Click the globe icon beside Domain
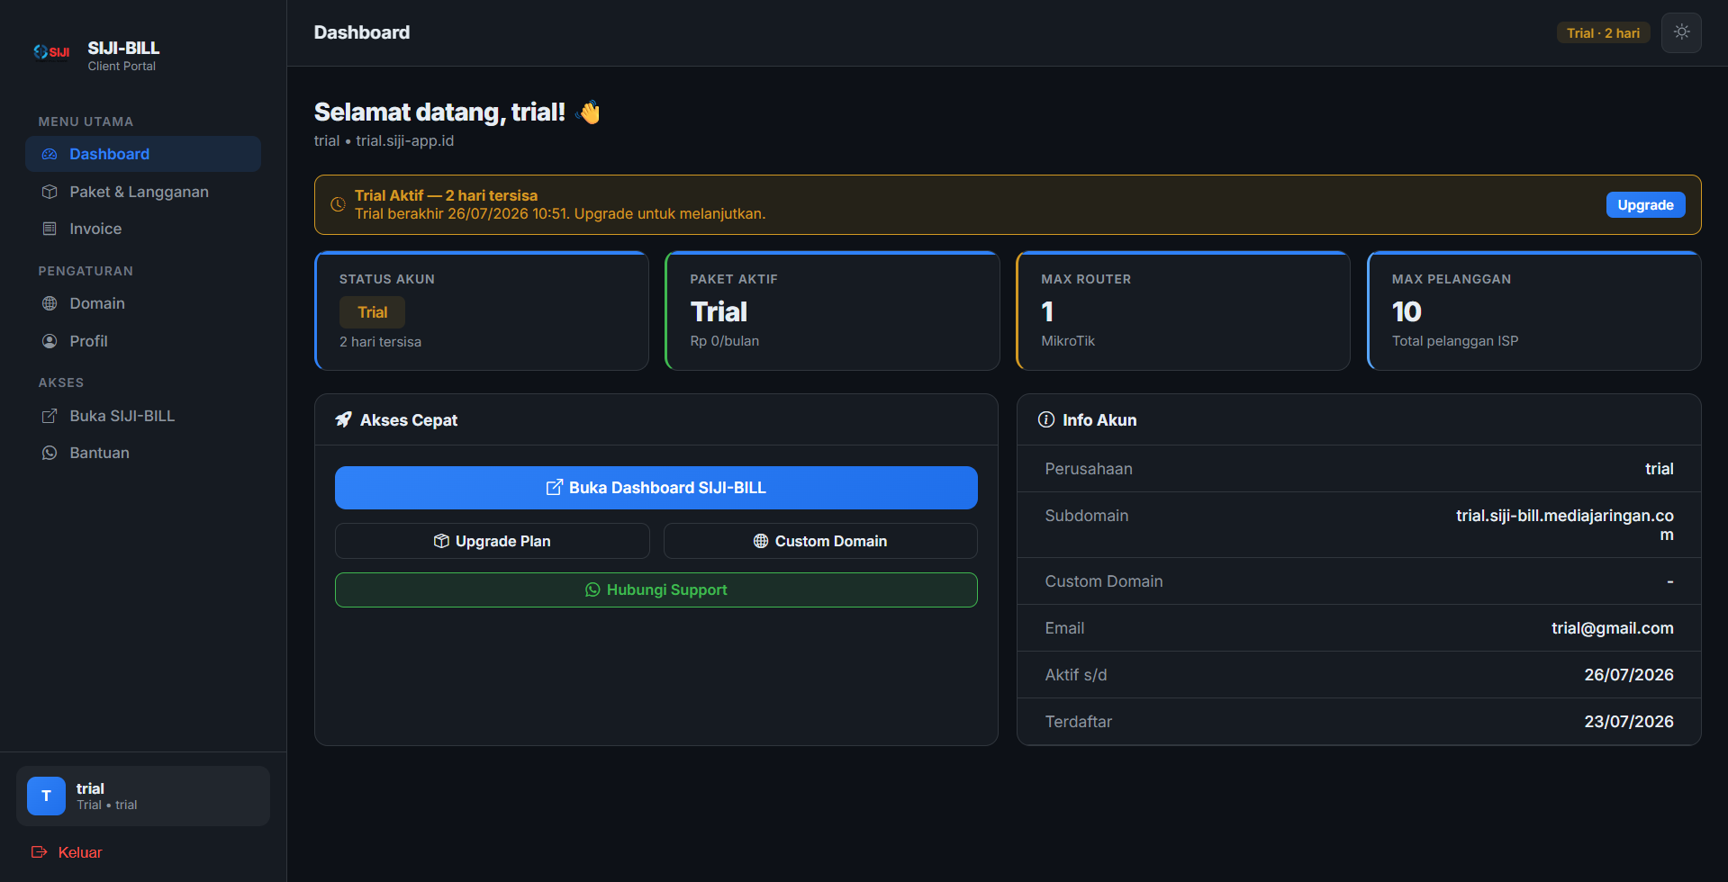This screenshot has height=882, width=1728. pos(50,303)
